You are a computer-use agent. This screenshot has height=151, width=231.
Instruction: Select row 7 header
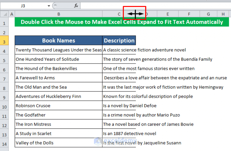coord(4,78)
